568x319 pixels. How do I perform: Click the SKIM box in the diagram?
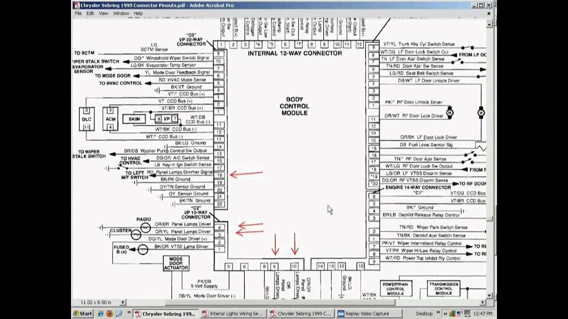[134, 119]
